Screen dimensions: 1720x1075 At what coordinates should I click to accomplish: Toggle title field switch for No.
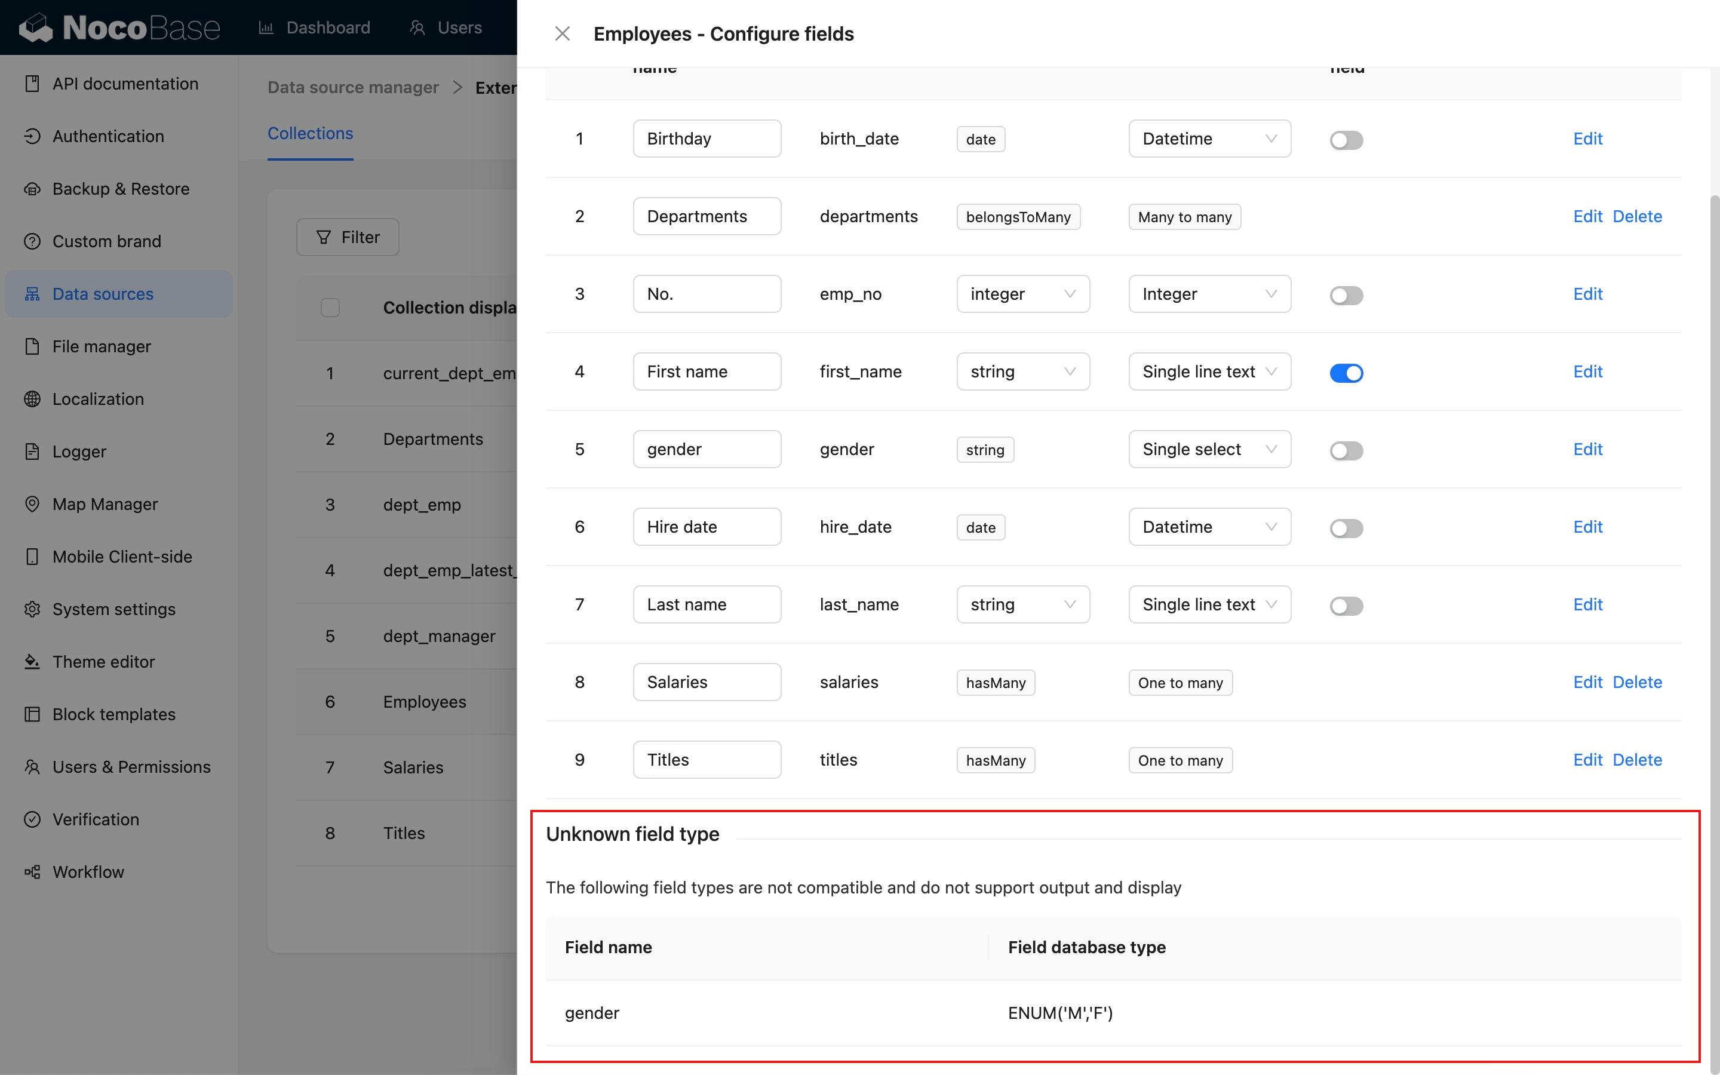(x=1346, y=295)
